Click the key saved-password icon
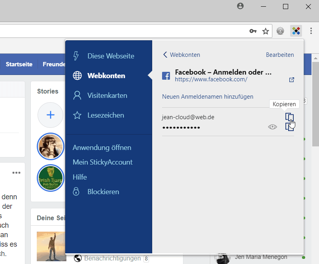This screenshot has height=264, width=319. coord(253,31)
